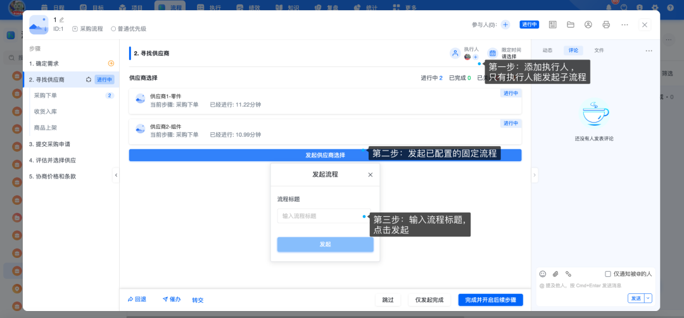The height and width of the screenshot is (318, 684).
Task: Open the header three-dots more menu
Action: pyautogui.click(x=624, y=25)
